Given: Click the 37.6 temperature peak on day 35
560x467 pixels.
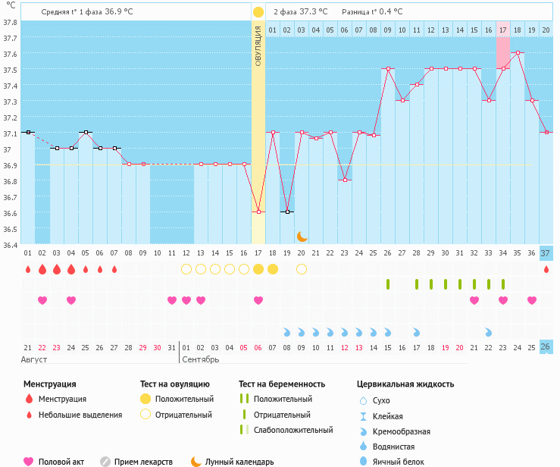Looking at the screenshot, I should coord(518,53).
